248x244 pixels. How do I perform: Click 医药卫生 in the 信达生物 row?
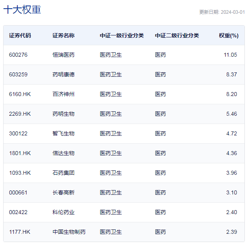(111, 153)
